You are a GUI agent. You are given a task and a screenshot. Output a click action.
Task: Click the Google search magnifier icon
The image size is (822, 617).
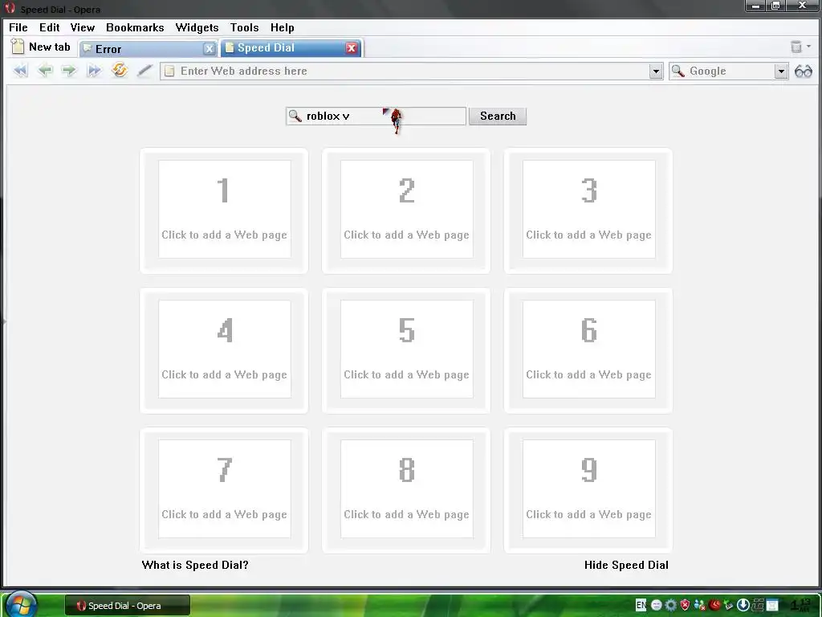pyautogui.click(x=678, y=71)
